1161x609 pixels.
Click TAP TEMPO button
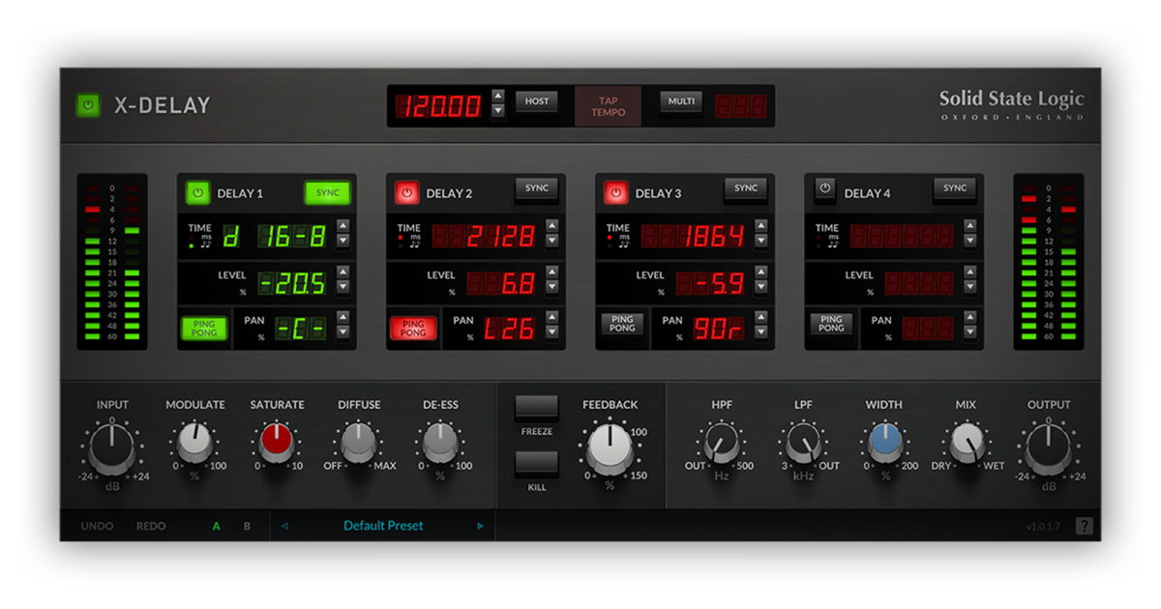tap(608, 106)
